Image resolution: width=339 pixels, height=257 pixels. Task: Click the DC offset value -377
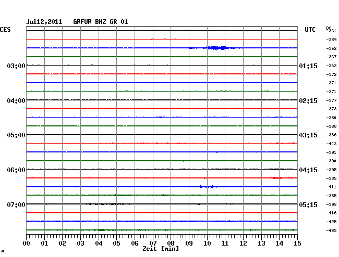(331, 100)
